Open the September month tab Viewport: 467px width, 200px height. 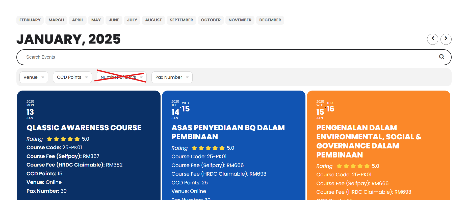click(181, 20)
